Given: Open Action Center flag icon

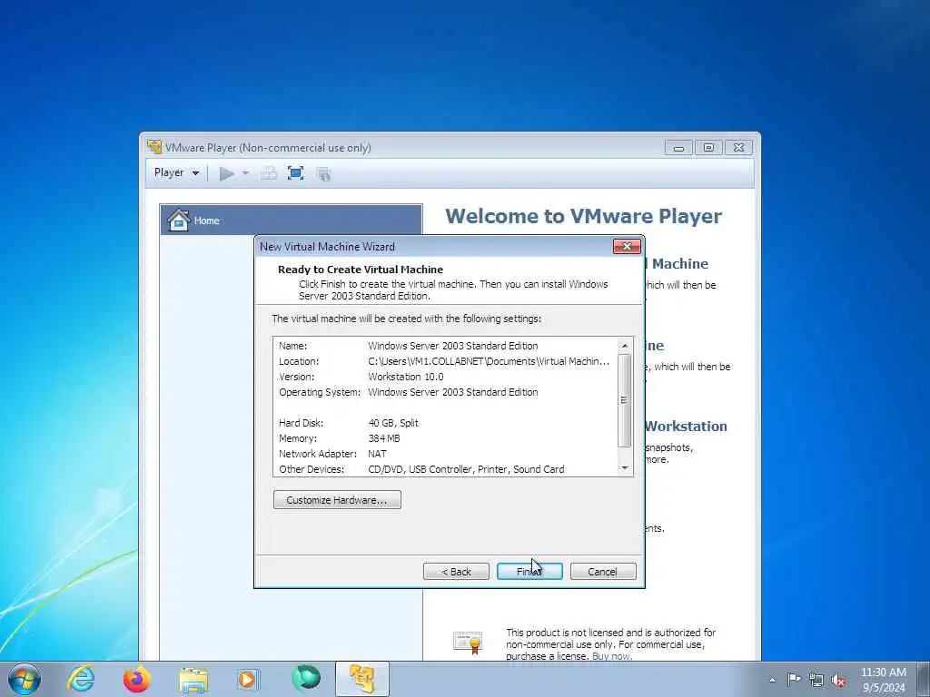Looking at the screenshot, I should click(x=794, y=679).
